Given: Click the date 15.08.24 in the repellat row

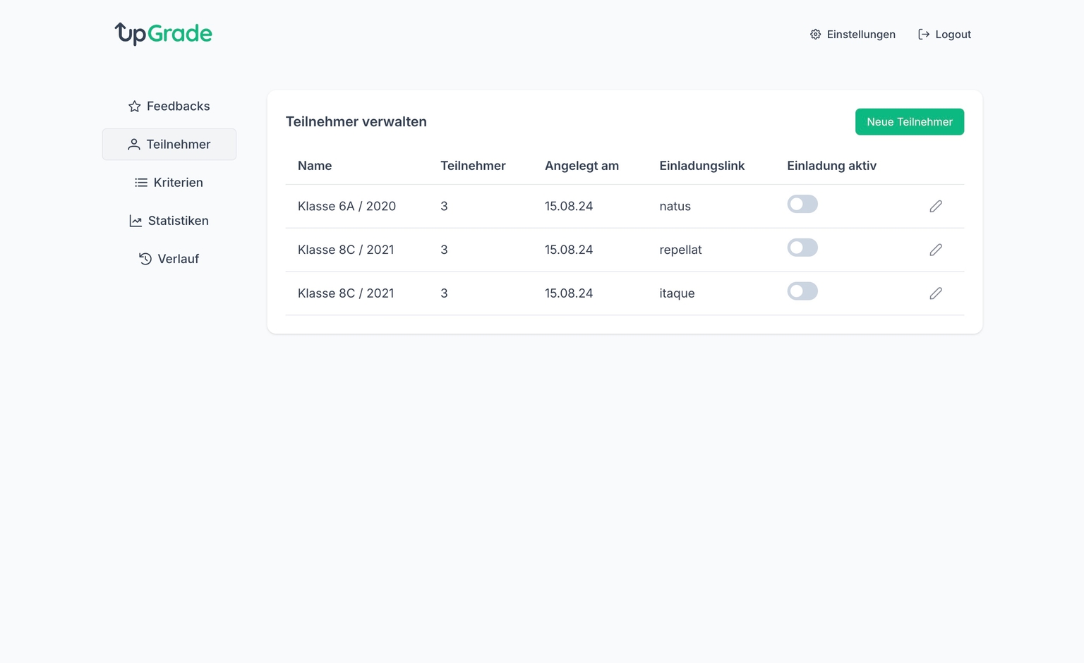Looking at the screenshot, I should pos(569,250).
